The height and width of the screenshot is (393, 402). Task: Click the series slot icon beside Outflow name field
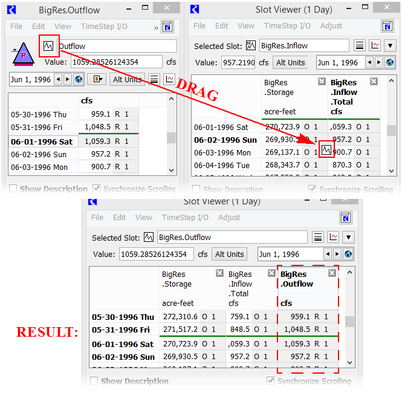point(48,47)
